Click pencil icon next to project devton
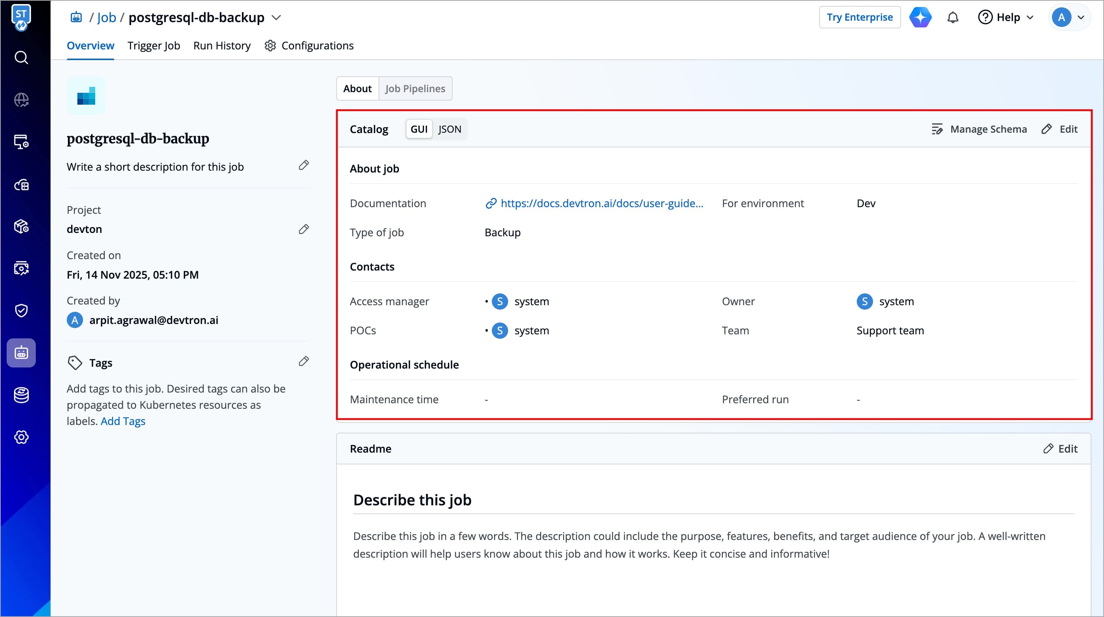The height and width of the screenshot is (617, 1104). pos(303,229)
